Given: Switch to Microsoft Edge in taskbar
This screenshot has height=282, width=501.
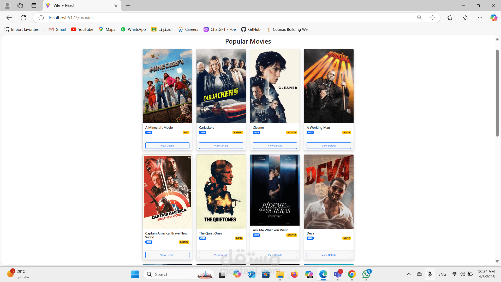Looking at the screenshot, I should pos(323,274).
